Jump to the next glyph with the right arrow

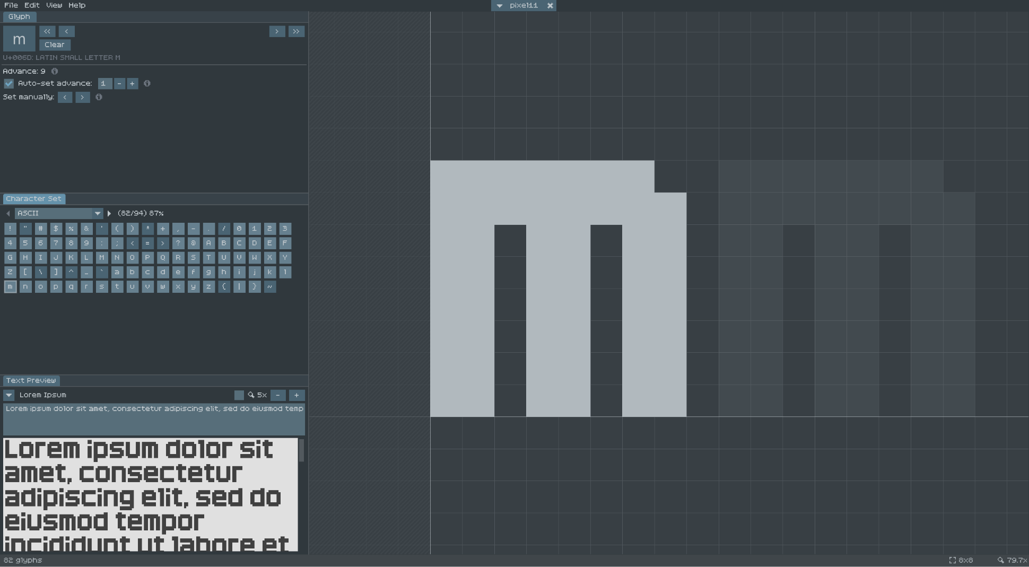[x=277, y=31]
